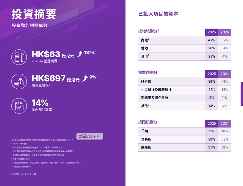This screenshot has width=243, height=186.
Task: Click the HK$697 億港元 figure
Action: pyautogui.click(x=56, y=78)
